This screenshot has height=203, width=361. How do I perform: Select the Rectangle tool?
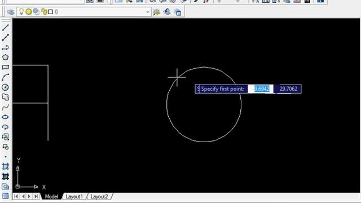click(5, 67)
